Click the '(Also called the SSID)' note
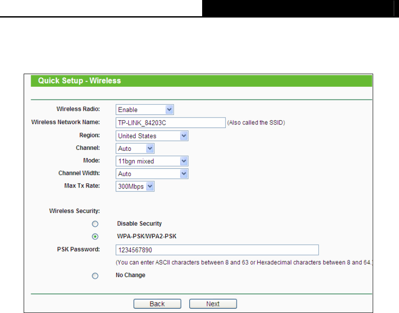 [x=256, y=123]
